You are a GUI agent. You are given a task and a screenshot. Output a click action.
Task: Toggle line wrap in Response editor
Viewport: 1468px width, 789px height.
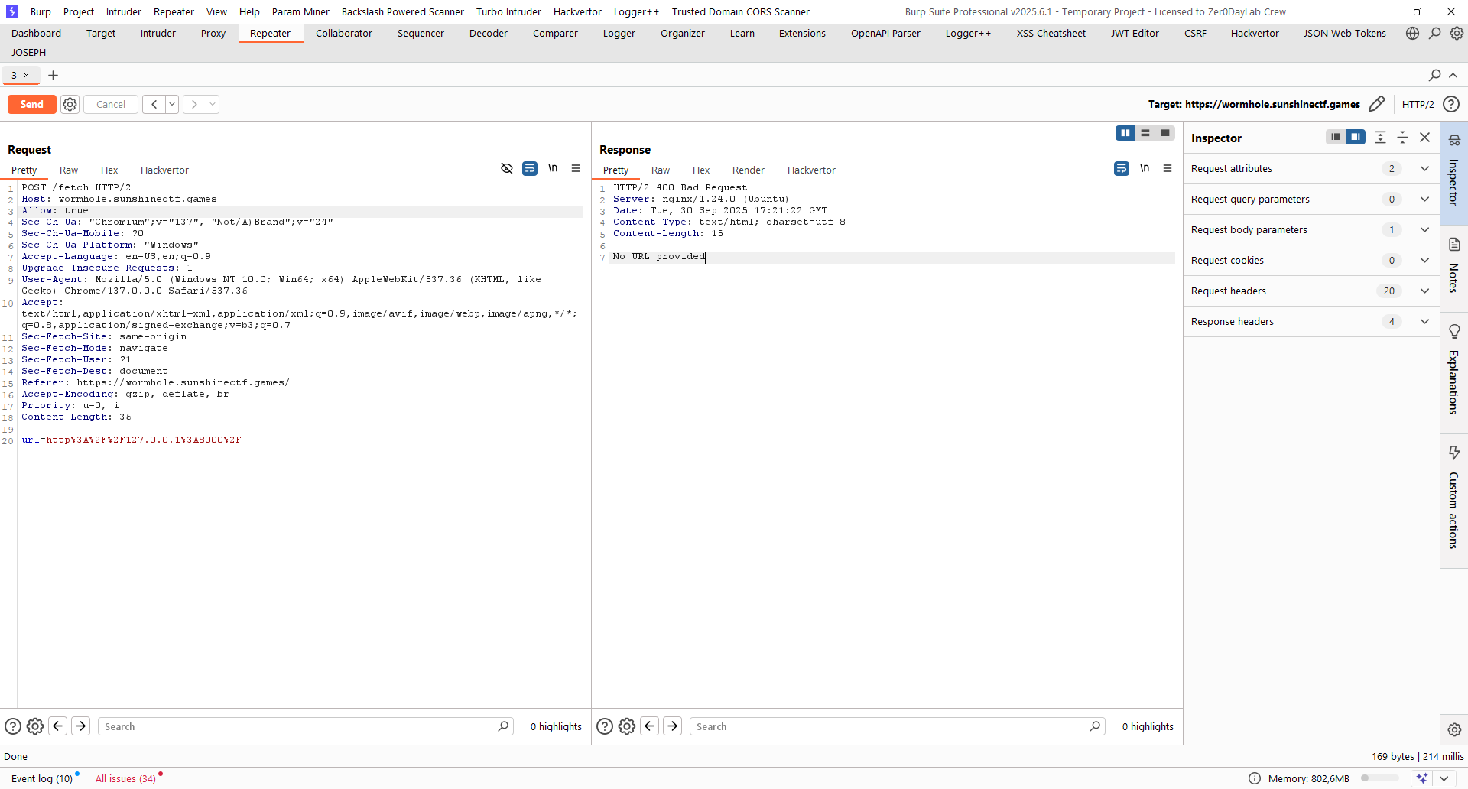coord(1122,168)
